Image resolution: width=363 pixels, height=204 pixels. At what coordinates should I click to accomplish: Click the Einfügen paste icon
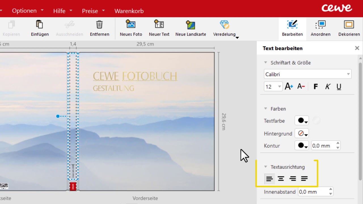(x=40, y=24)
